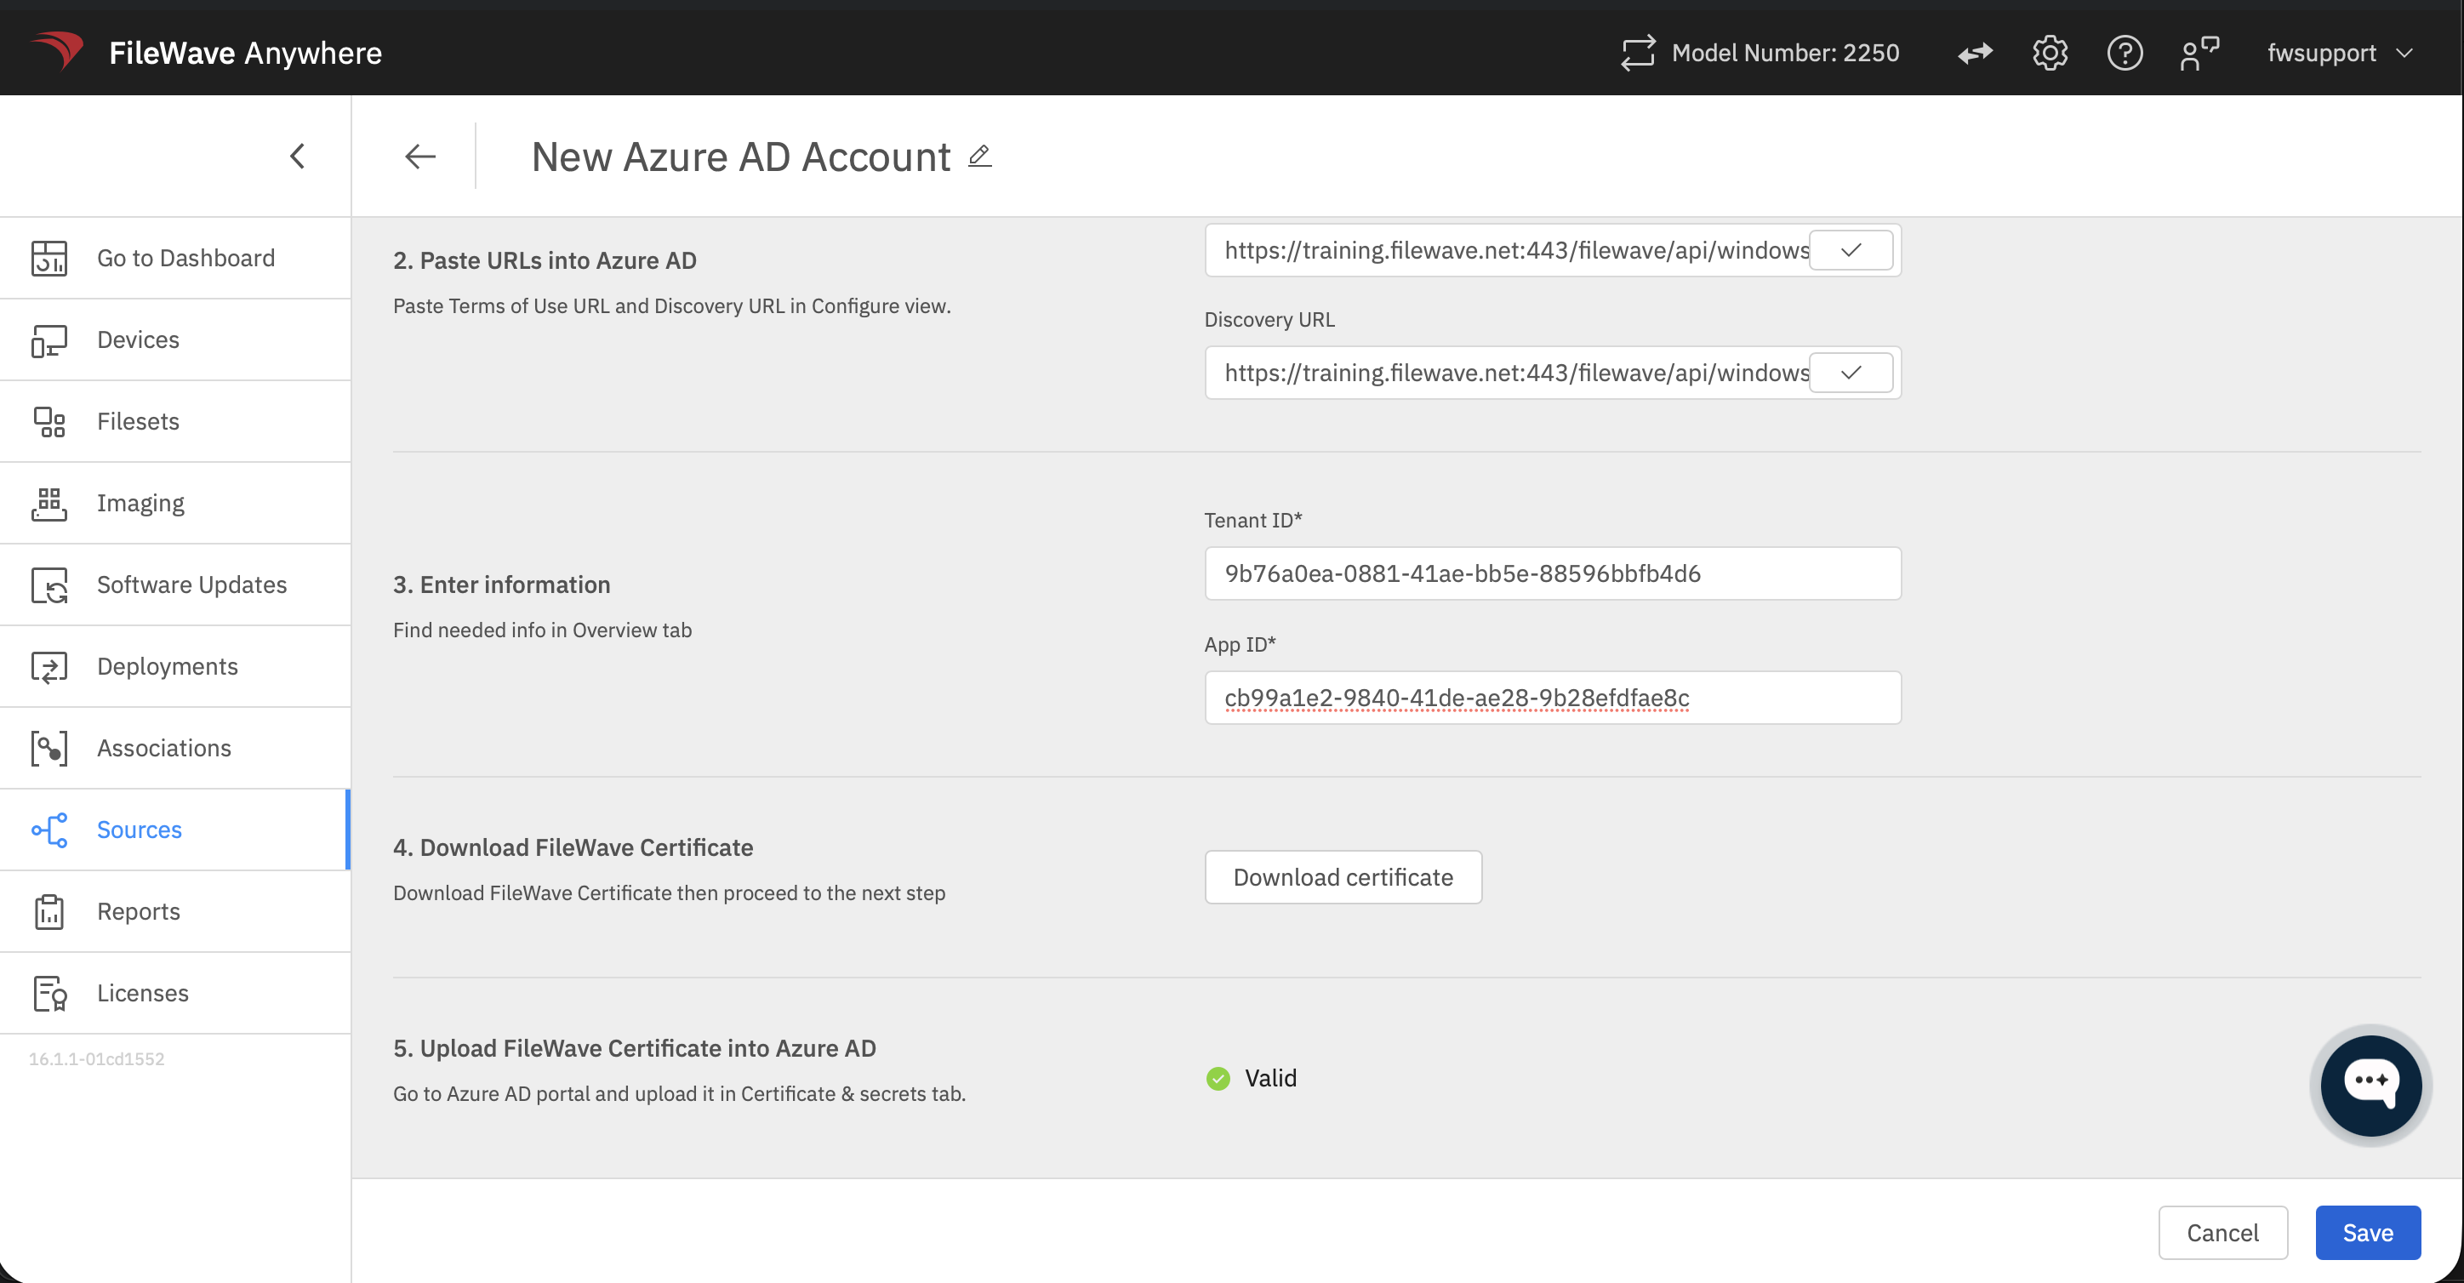Image resolution: width=2464 pixels, height=1283 pixels.
Task: Click the checkmark beside Terms of Use URL
Action: click(x=1851, y=250)
